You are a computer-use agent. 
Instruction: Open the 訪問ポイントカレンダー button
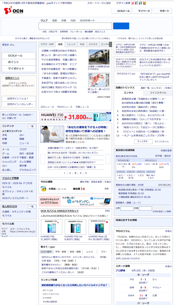pos(19,104)
